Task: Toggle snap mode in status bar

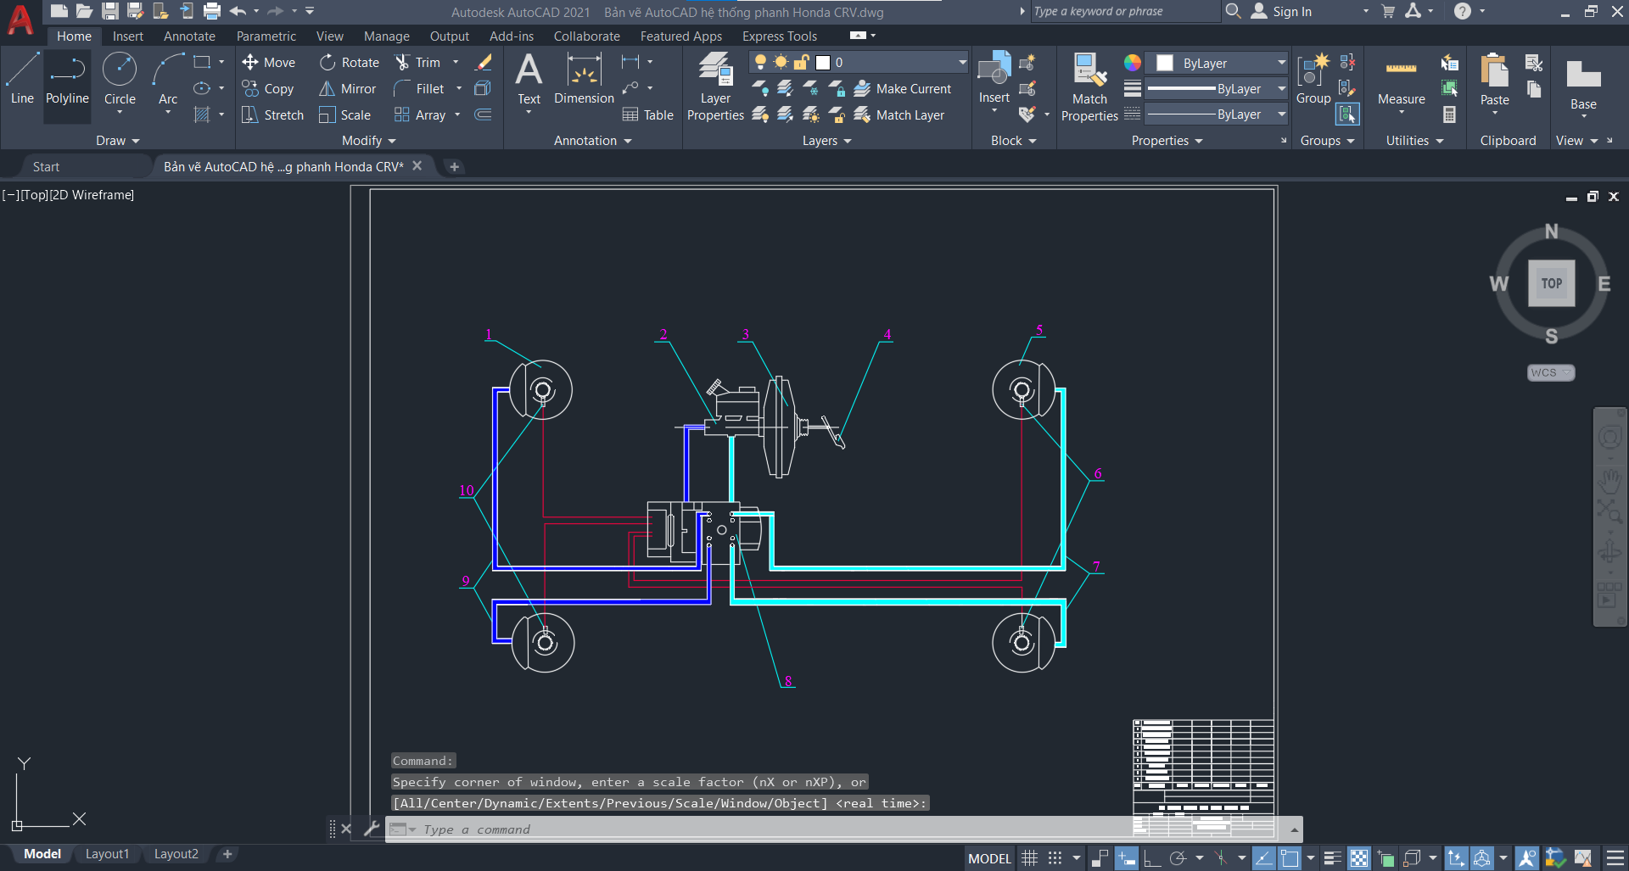Action: 1055,858
